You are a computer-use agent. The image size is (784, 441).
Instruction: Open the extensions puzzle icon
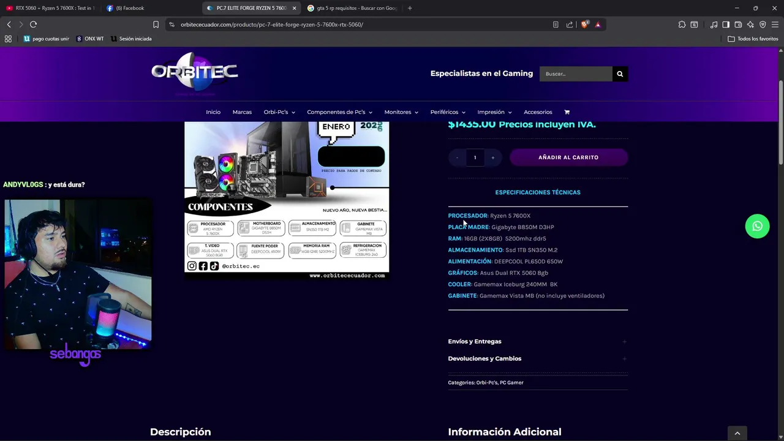point(682,24)
